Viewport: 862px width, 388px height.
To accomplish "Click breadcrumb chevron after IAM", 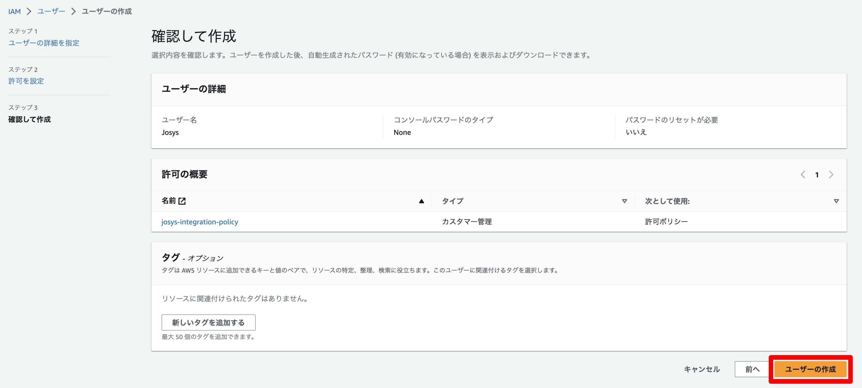I will tap(29, 12).
